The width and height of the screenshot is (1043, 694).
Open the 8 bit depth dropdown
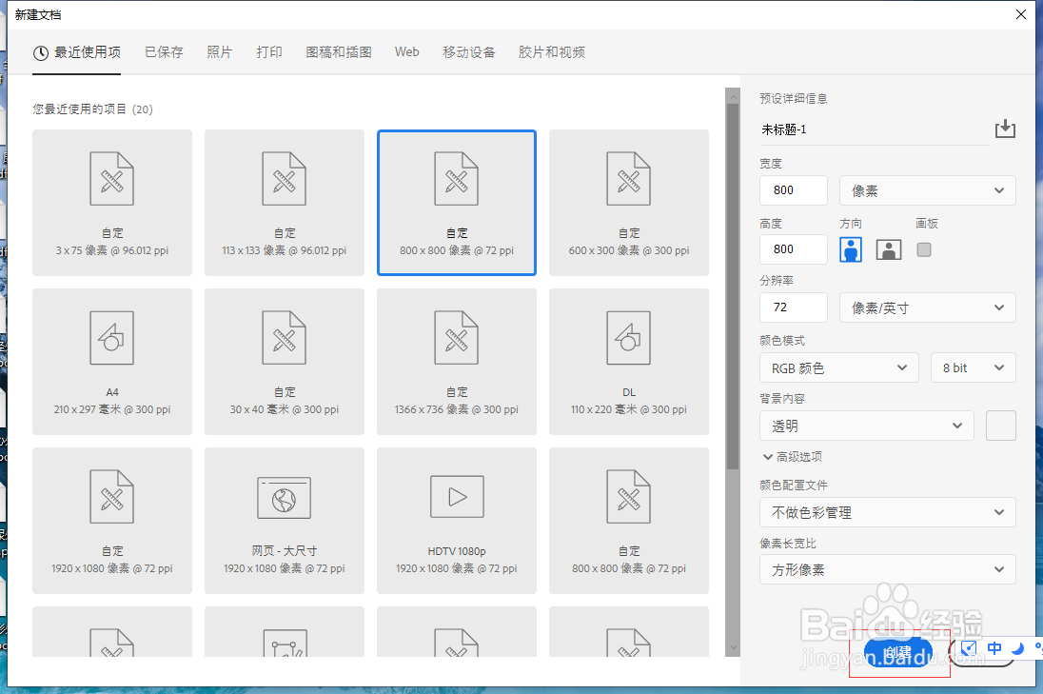[973, 367]
